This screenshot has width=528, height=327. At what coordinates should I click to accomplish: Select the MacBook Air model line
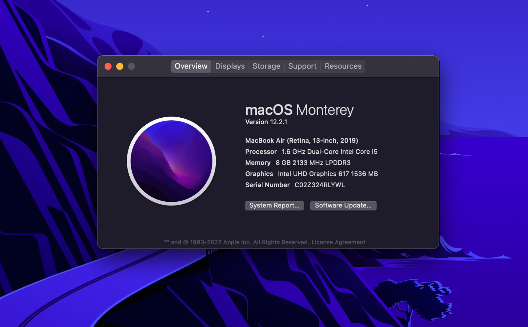[302, 140]
